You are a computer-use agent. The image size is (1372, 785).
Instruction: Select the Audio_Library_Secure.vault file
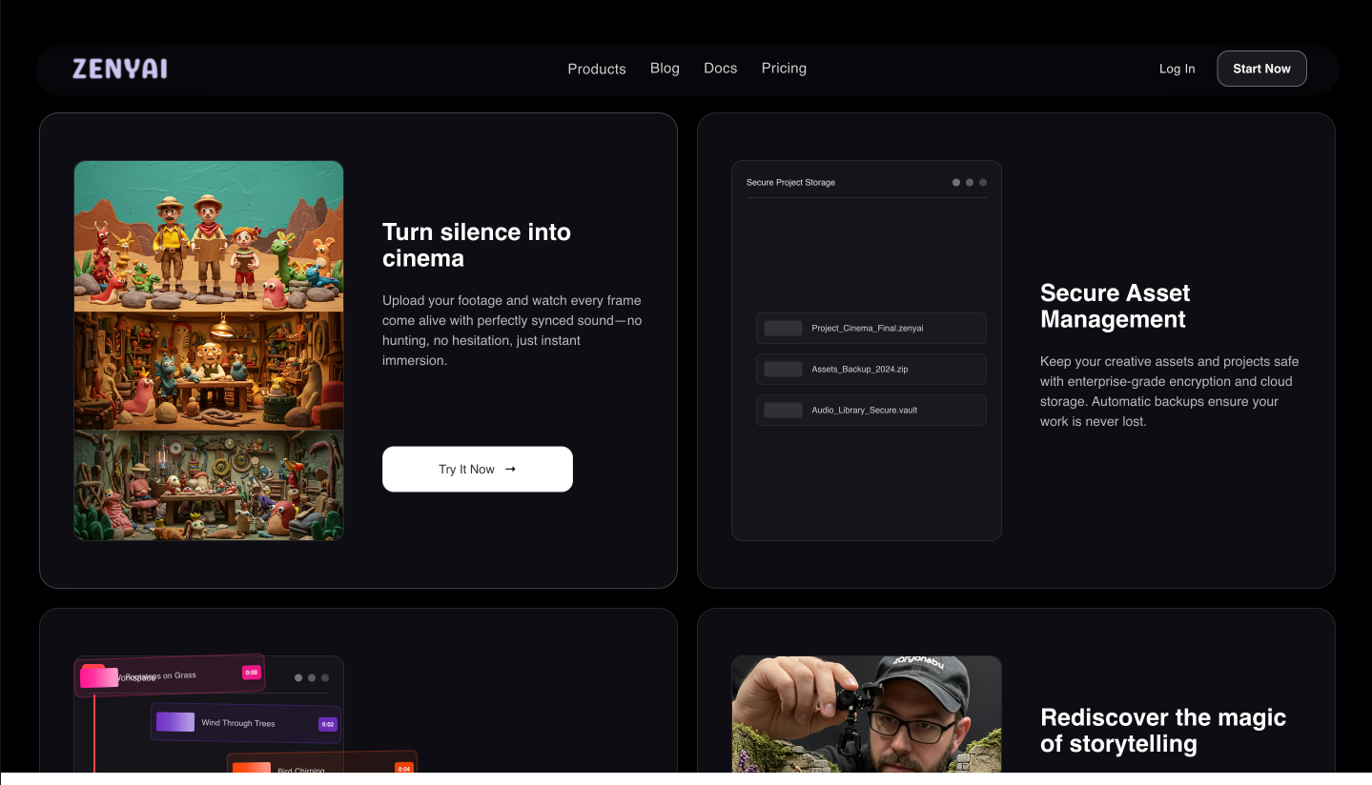tap(871, 410)
